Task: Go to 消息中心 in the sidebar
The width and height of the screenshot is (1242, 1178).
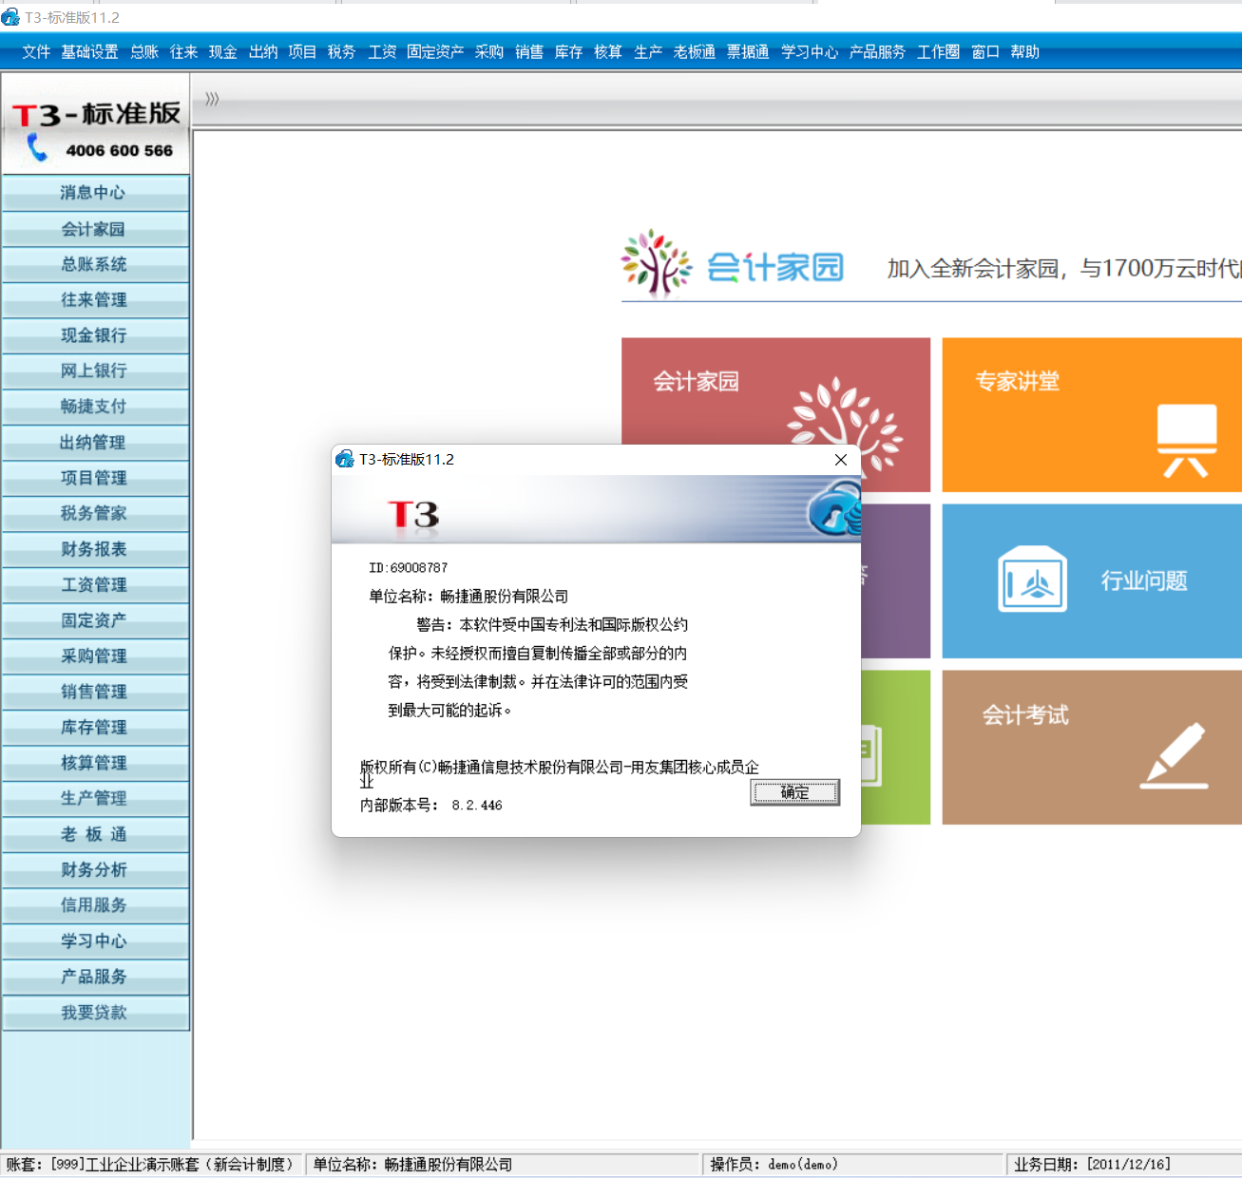Action: (94, 193)
